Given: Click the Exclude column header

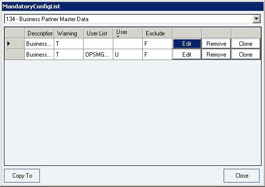Looking at the screenshot, I should click(157, 33).
